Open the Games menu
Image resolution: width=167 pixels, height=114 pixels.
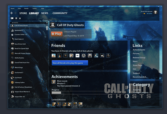click(35, 8)
